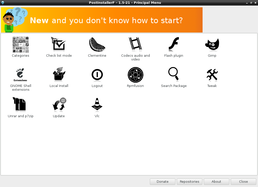The width and height of the screenshot is (258, 187).
Task: Open the Repositories button
Action: coord(189,181)
